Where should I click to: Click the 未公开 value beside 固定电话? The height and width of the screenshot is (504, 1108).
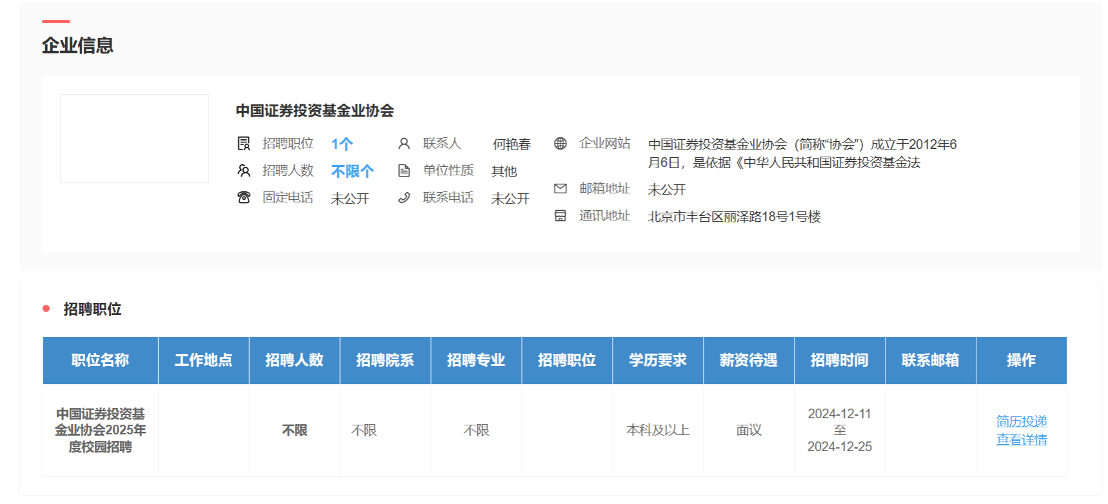(350, 199)
